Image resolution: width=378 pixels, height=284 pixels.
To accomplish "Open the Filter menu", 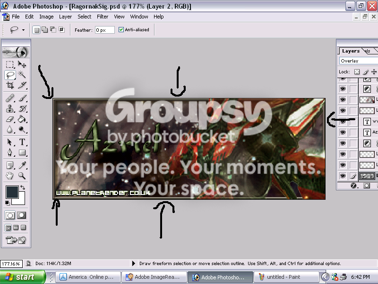I will click(x=103, y=17).
